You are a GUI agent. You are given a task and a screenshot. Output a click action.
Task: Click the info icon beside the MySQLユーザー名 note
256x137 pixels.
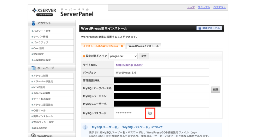85,127
